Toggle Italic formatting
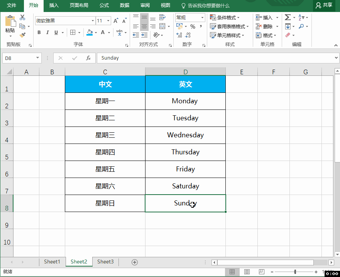Viewport: 340px width, 277px height. [x=47, y=32]
